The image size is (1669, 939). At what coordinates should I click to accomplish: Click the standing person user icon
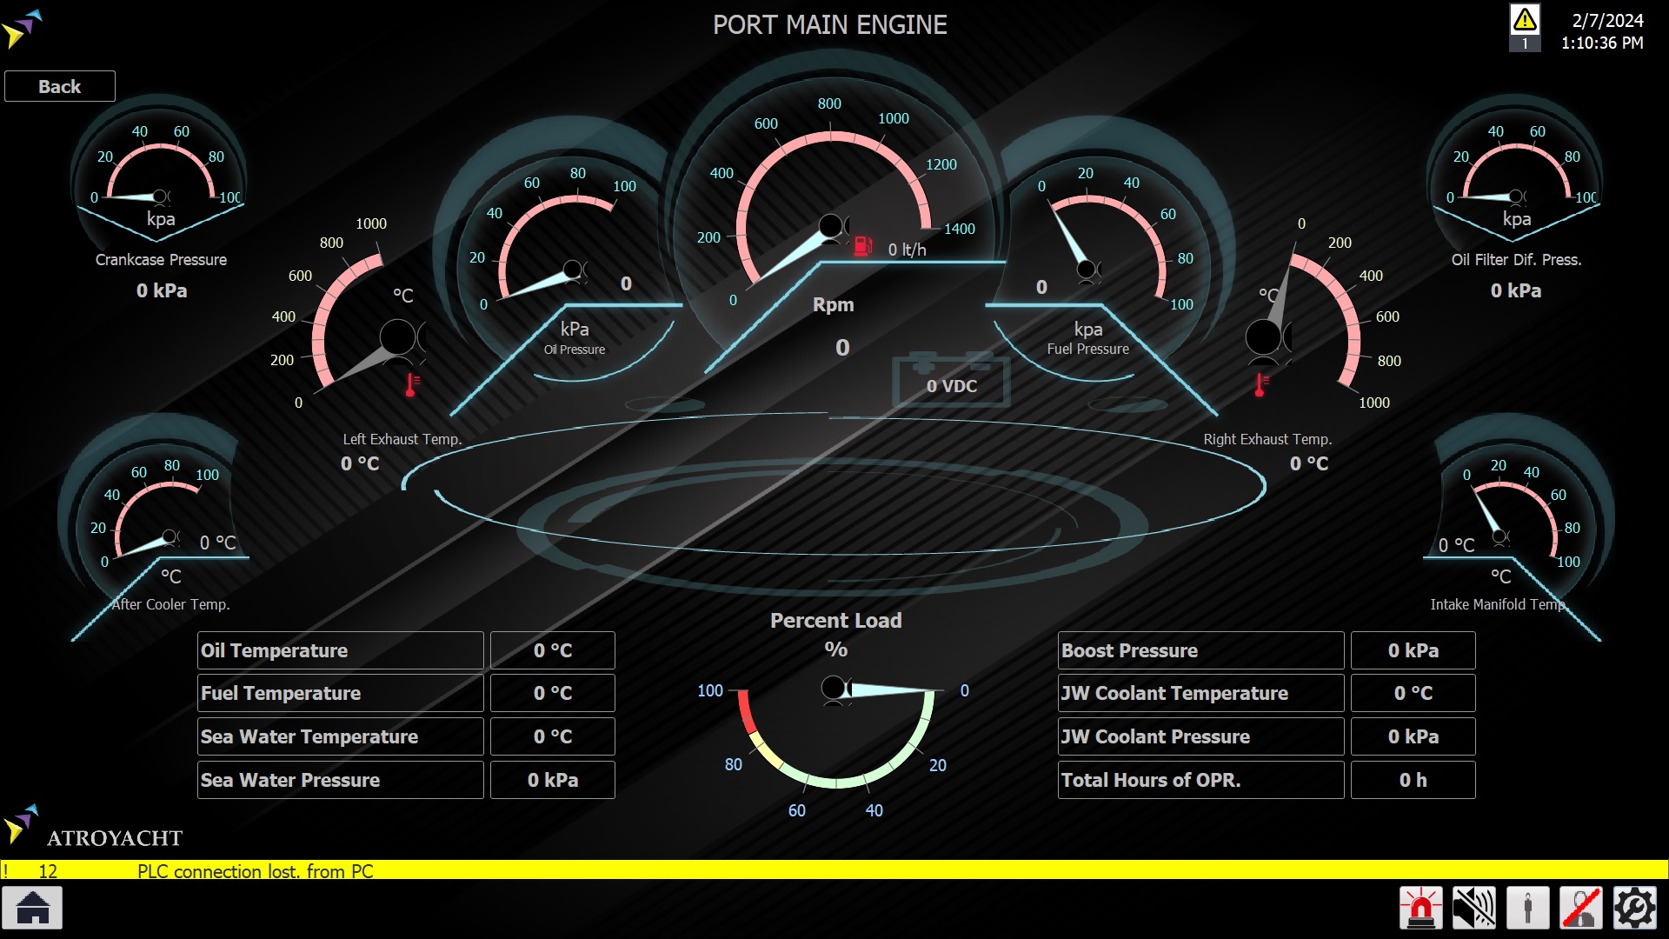coord(1528,908)
